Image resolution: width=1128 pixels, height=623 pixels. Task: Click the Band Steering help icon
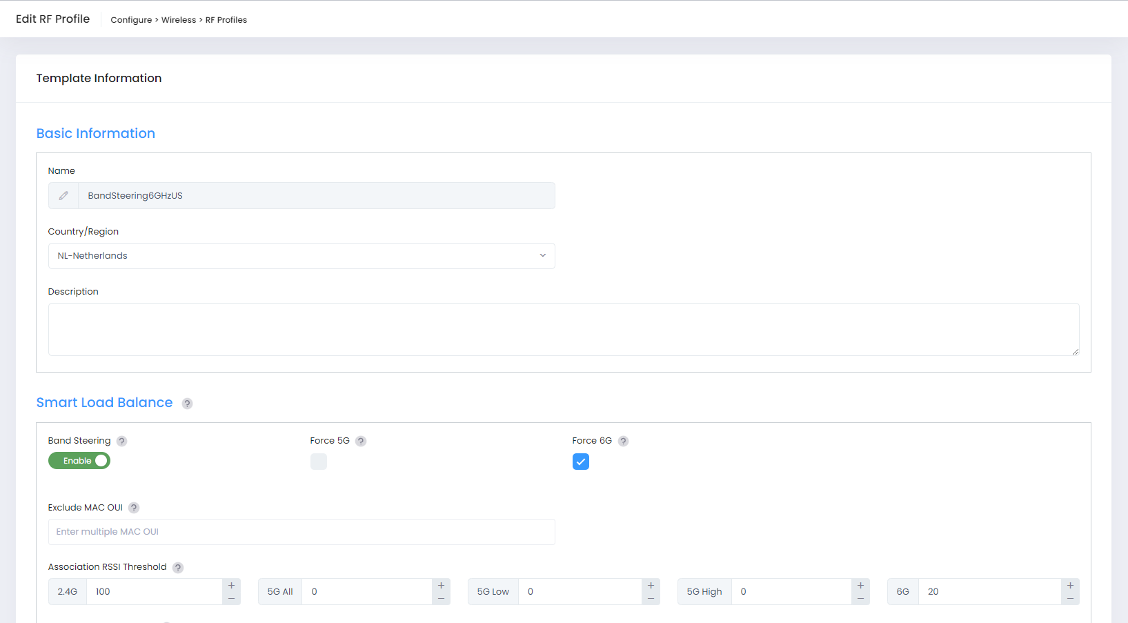pyautogui.click(x=121, y=442)
